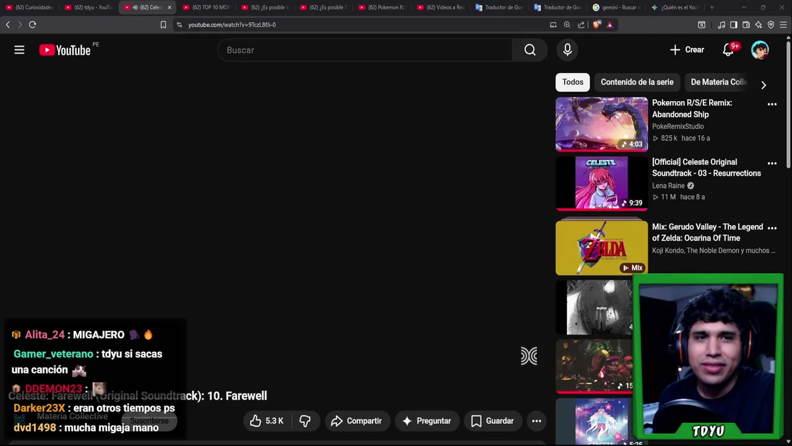Screen dimensions: 792x446
Task: Click the Preguntar button
Action: [x=427, y=421]
